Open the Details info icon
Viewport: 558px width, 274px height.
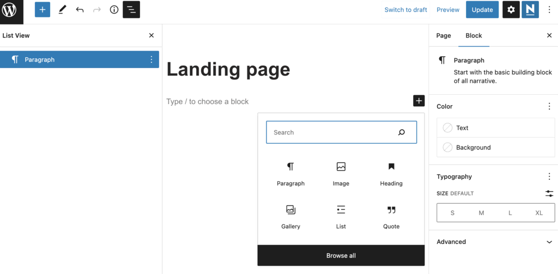(x=114, y=10)
